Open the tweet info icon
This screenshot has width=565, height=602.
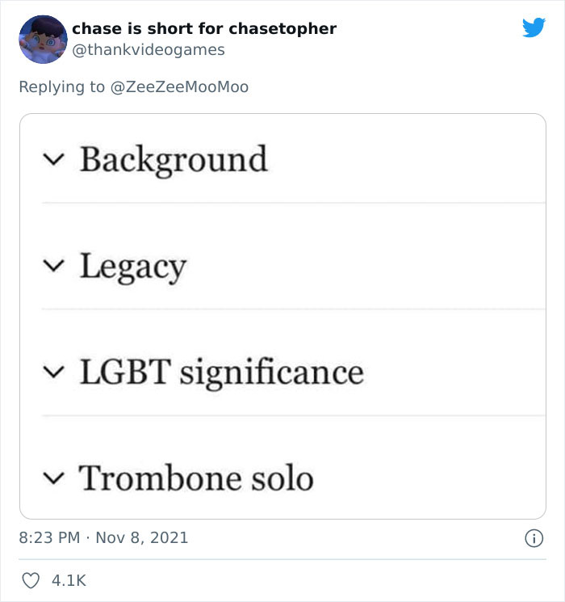pyautogui.click(x=533, y=537)
